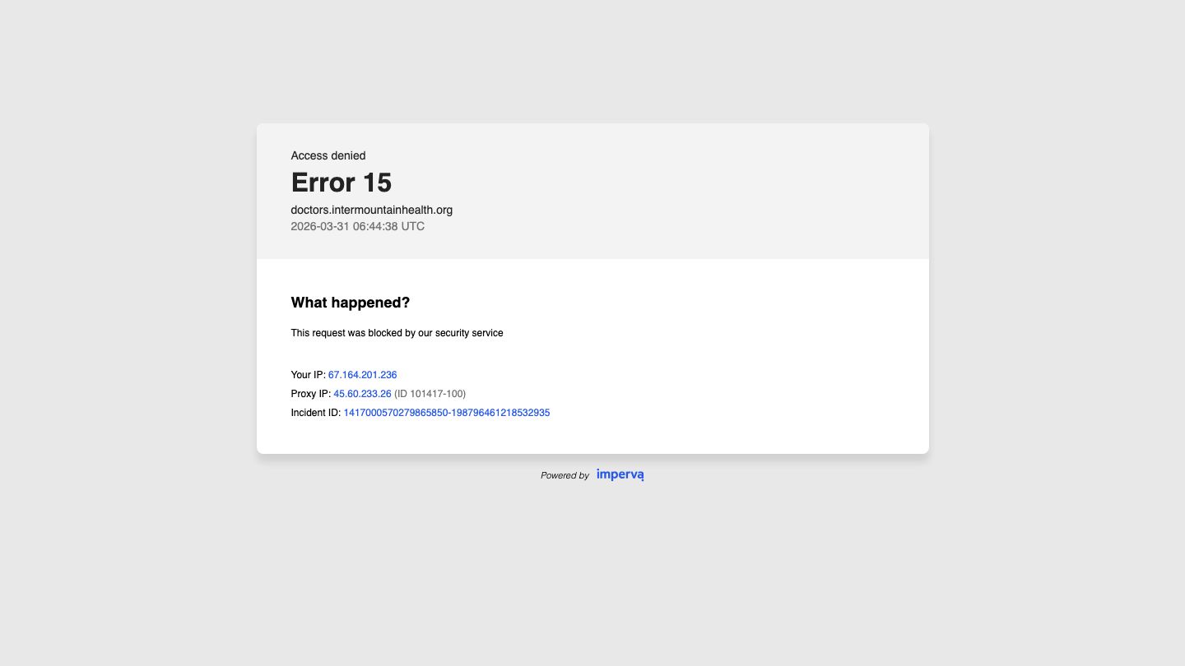Click the Access denied text
The height and width of the screenshot is (666, 1185).
point(328,155)
